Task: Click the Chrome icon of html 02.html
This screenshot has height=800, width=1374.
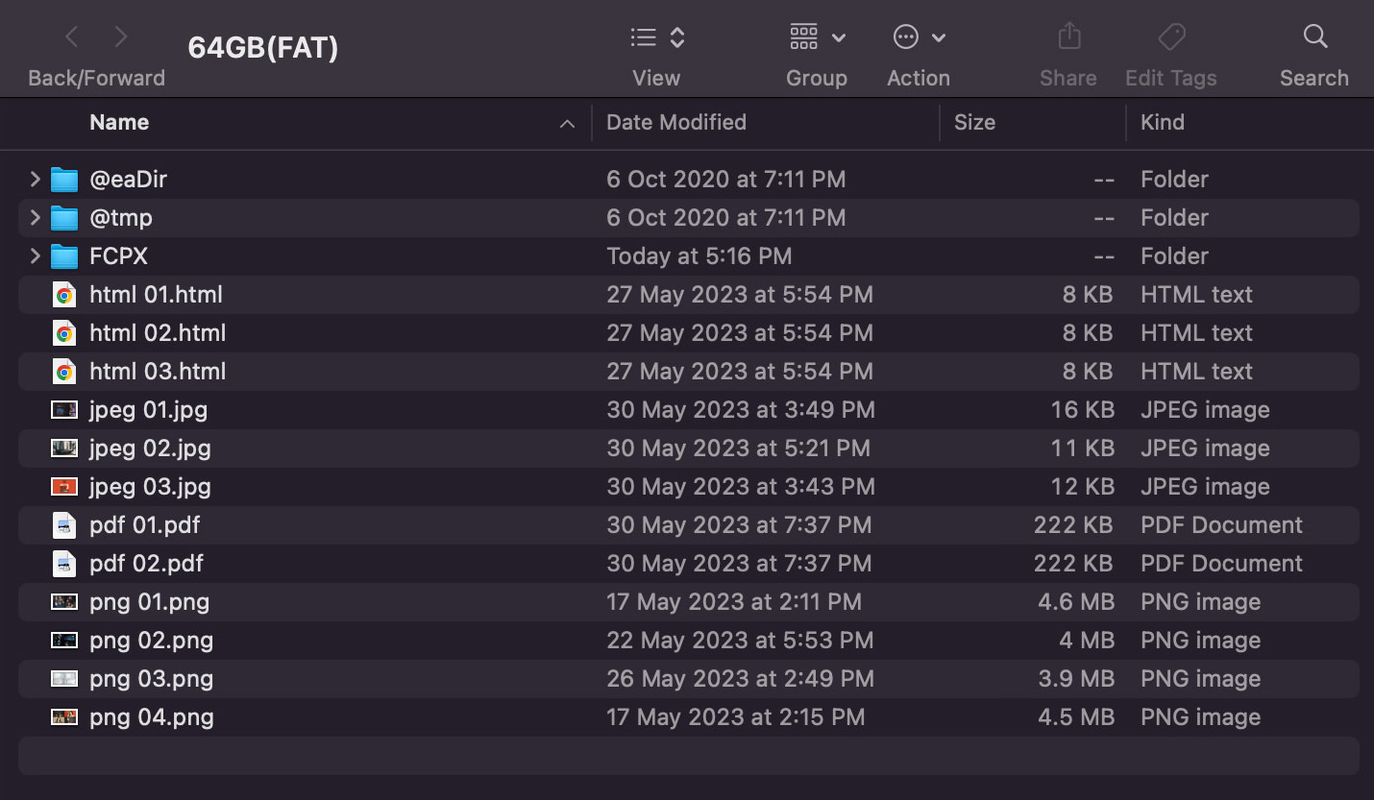Action: [64, 333]
